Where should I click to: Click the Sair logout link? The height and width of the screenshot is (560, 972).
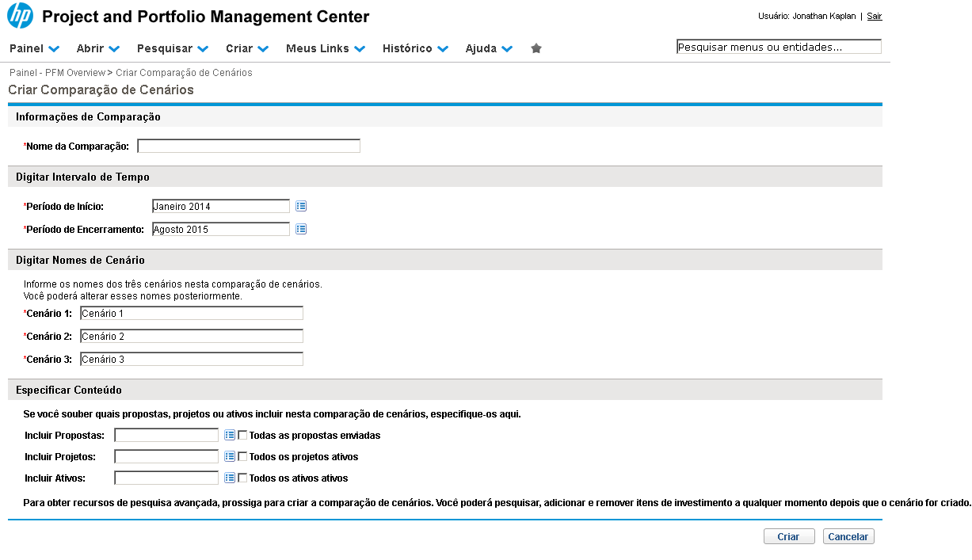tap(874, 16)
